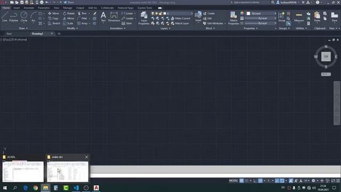This screenshot has width=341, height=192.
Task: Toggle object snap tracking in status bar
Action: (x=277, y=181)
